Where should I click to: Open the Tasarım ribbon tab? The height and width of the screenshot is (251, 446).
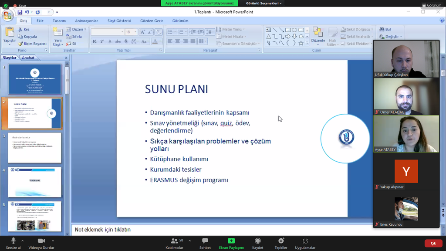(59, 21)
